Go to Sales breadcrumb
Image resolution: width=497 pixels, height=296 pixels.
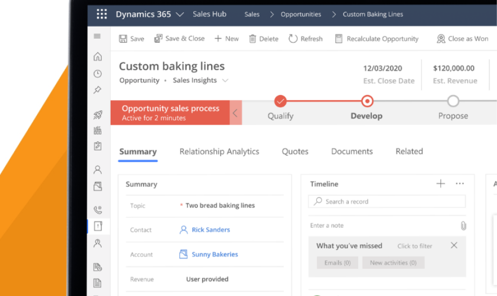pyautogui.click(x=252, y=14)
